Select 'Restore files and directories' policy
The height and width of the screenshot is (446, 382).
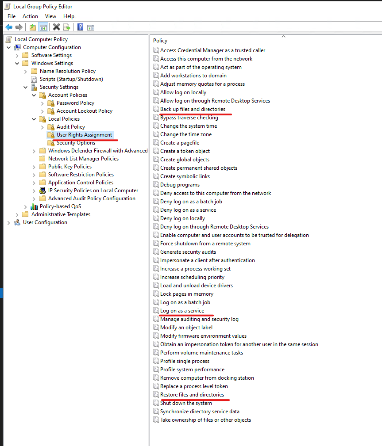click(x=192, y=395)
